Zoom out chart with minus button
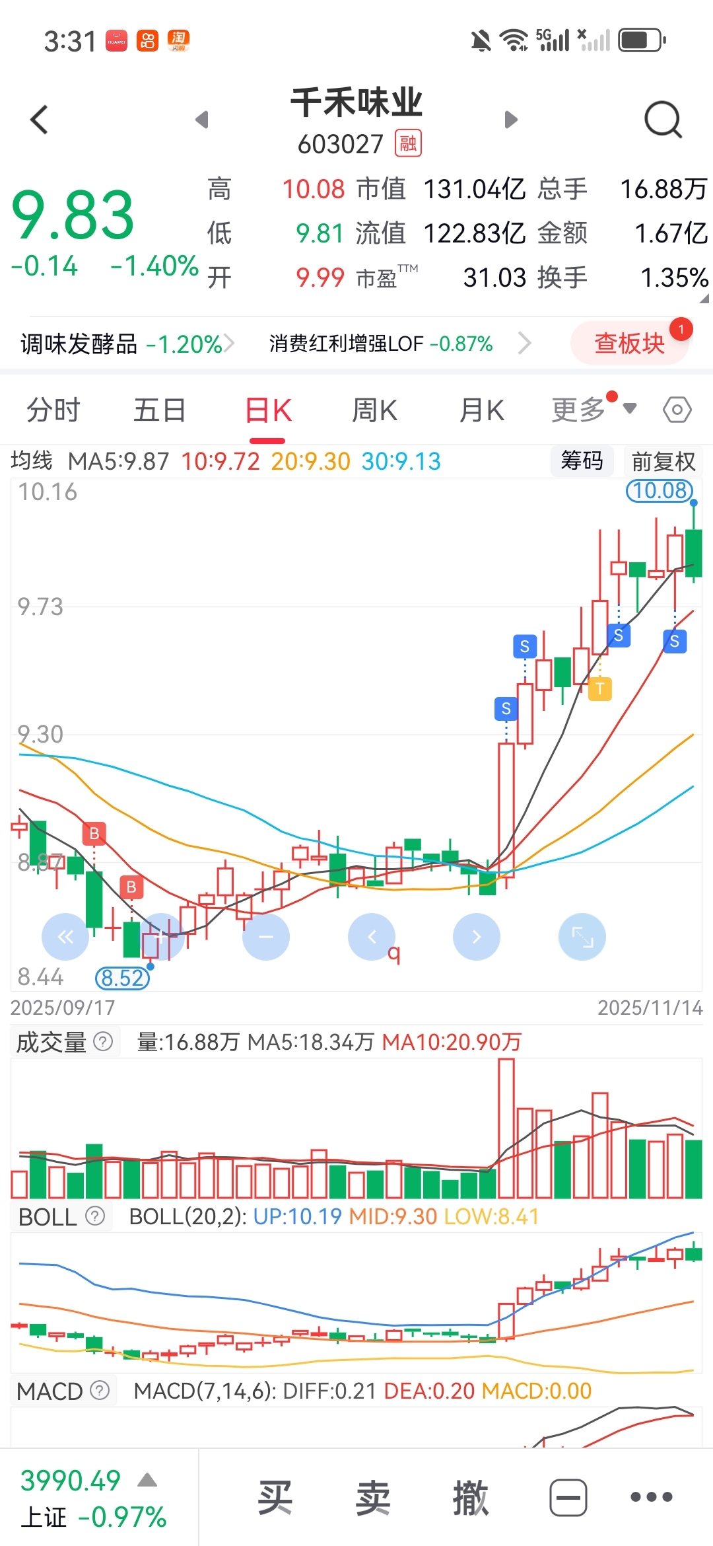Image resolution: width=713 pixels, height=1546 pixels. (266, 937)
